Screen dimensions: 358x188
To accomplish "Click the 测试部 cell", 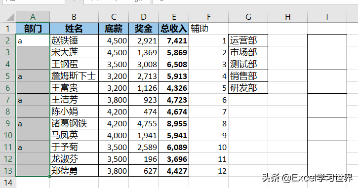I will click(248, 64).
